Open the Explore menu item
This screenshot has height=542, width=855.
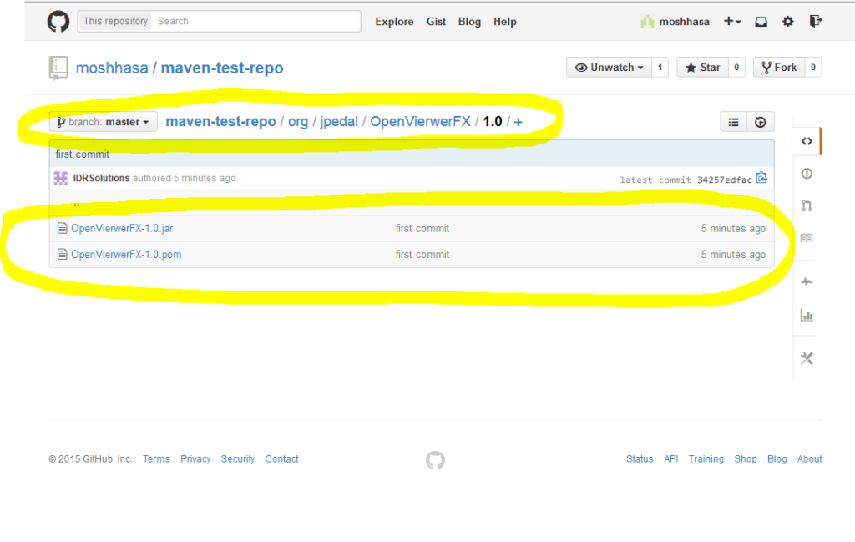coord(394,21)
